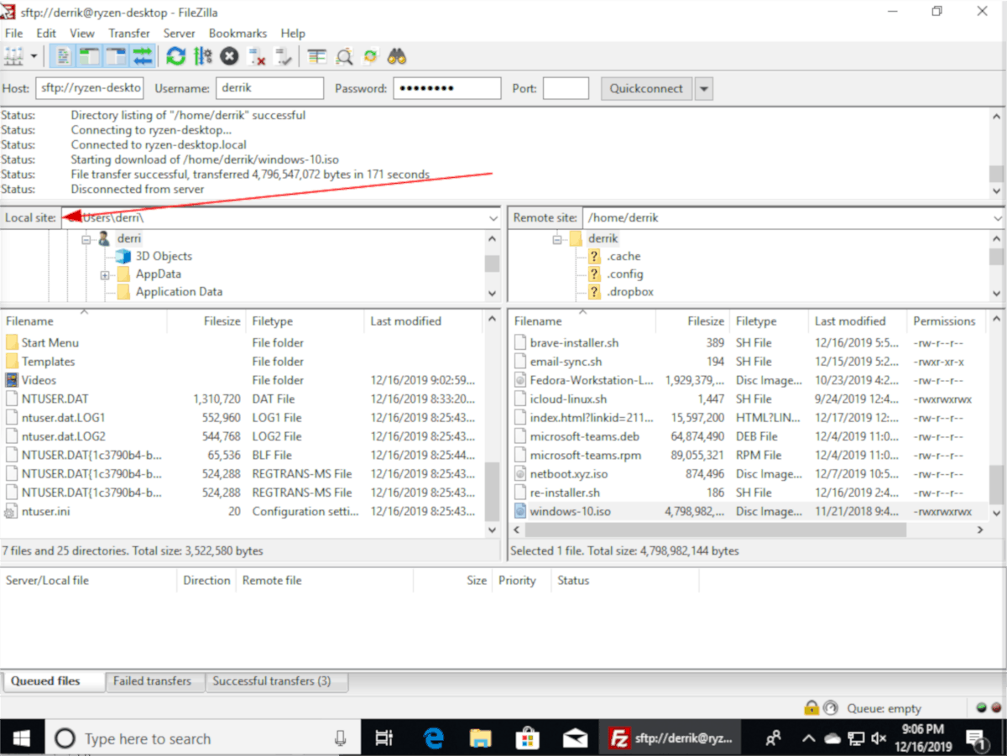Open the Windows Start menu
Image resolution: width=1007 pixels, height=756 pixels.
coord(21,738)
